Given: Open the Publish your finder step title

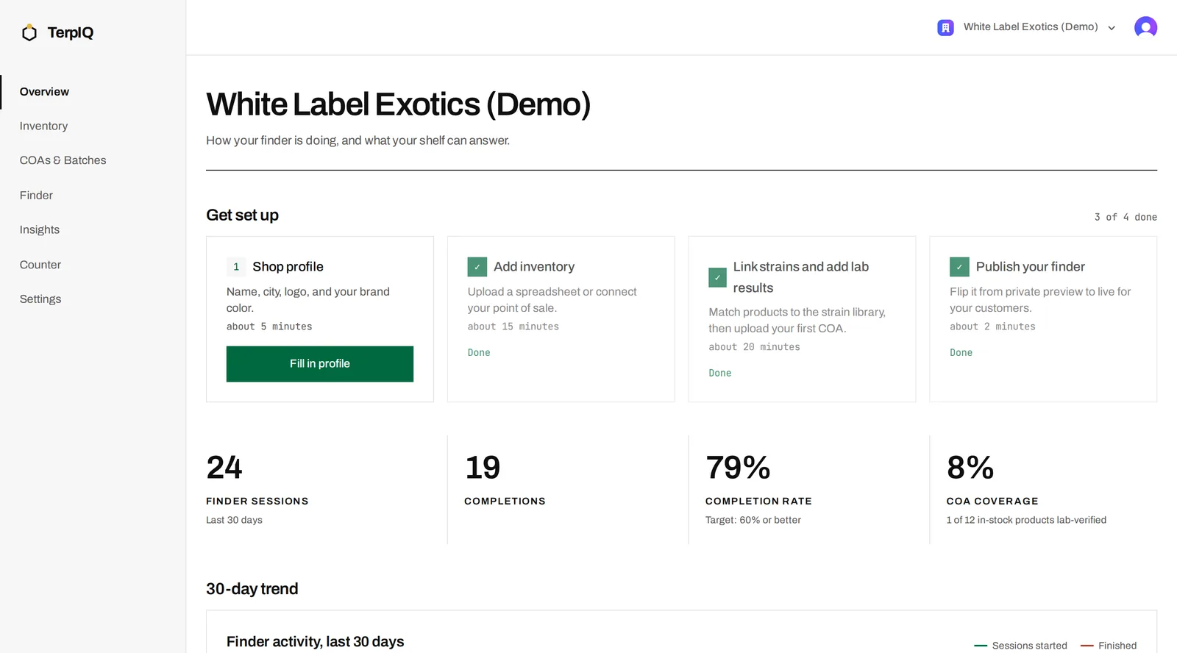Looking at the screenshot, I should coord(1030,267).
